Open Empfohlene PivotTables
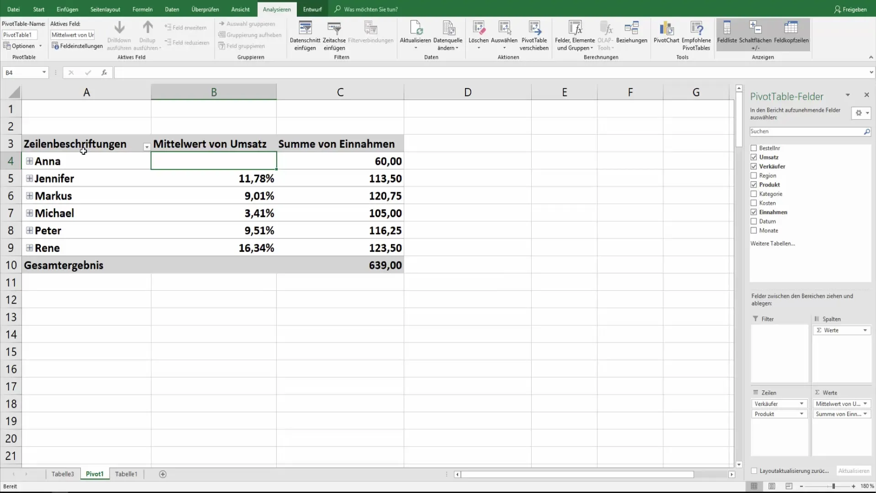 coord(696,36)
